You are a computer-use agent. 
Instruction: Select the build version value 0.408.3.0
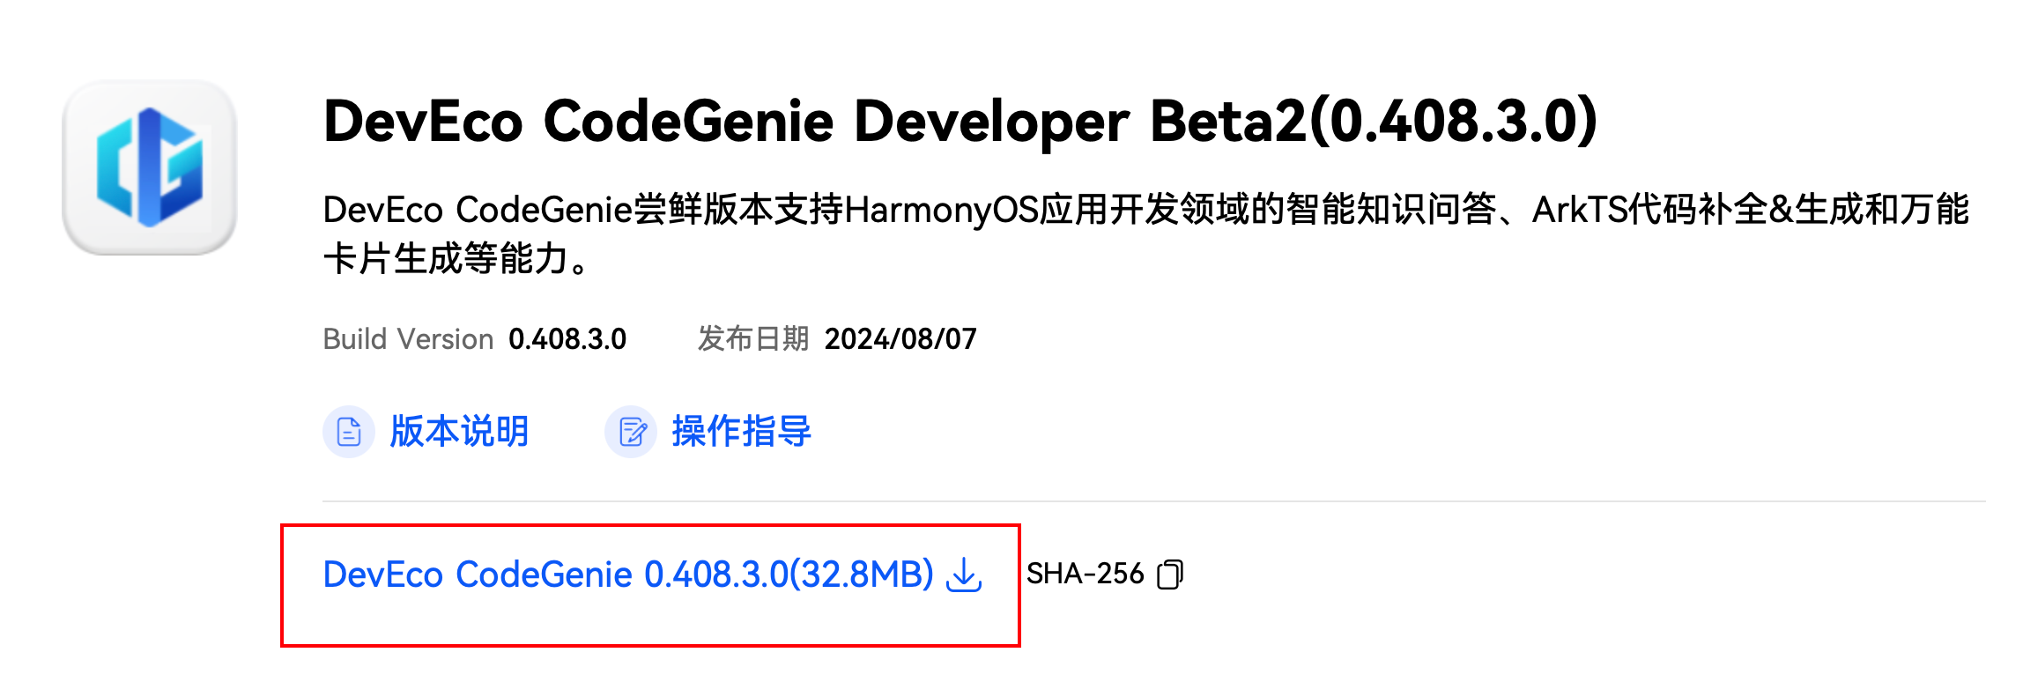pyautogui.click(x=567, y=339)
